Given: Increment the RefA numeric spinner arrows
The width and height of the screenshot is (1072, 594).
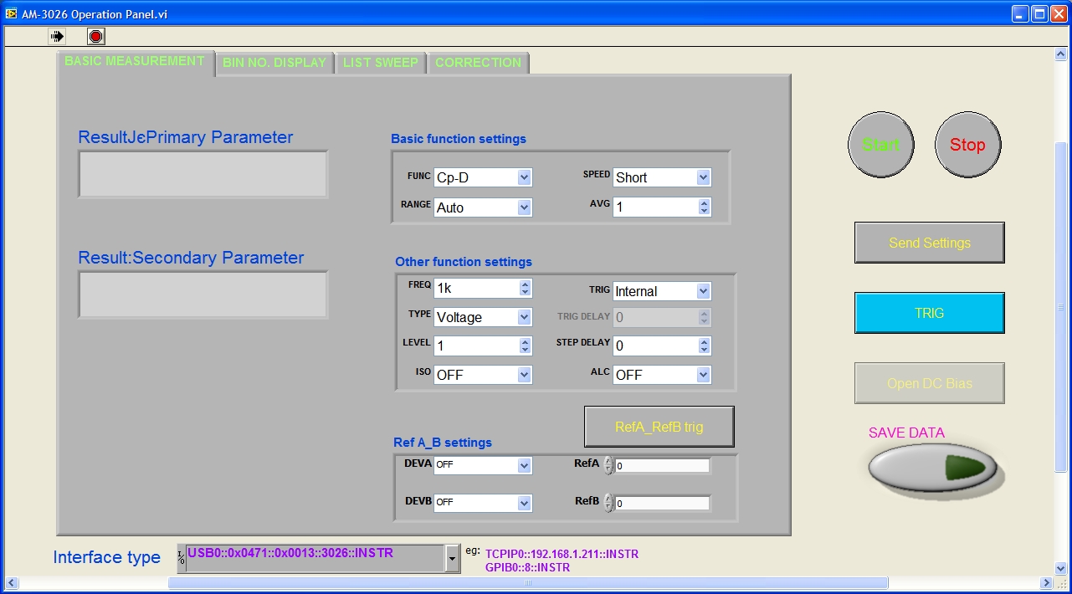Looking at the screenshot, I should pyautogui.click(x=608, y=461).
